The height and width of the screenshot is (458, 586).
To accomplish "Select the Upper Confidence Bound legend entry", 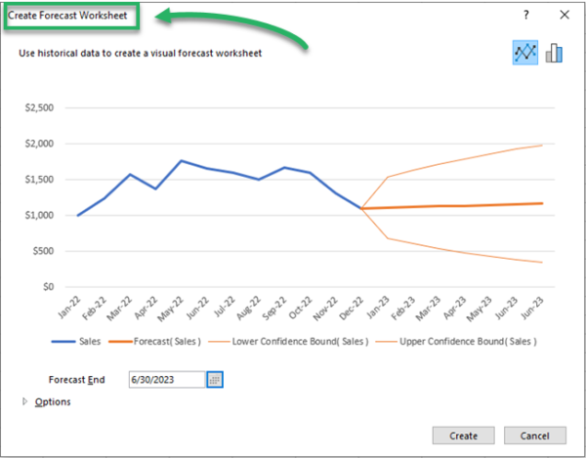I will click(x=456, y=342).
